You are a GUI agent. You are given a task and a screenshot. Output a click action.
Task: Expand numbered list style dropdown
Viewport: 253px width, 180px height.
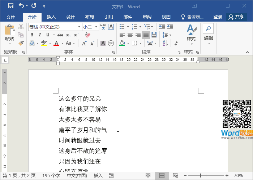pyautogui.click(x=140, y=27)
